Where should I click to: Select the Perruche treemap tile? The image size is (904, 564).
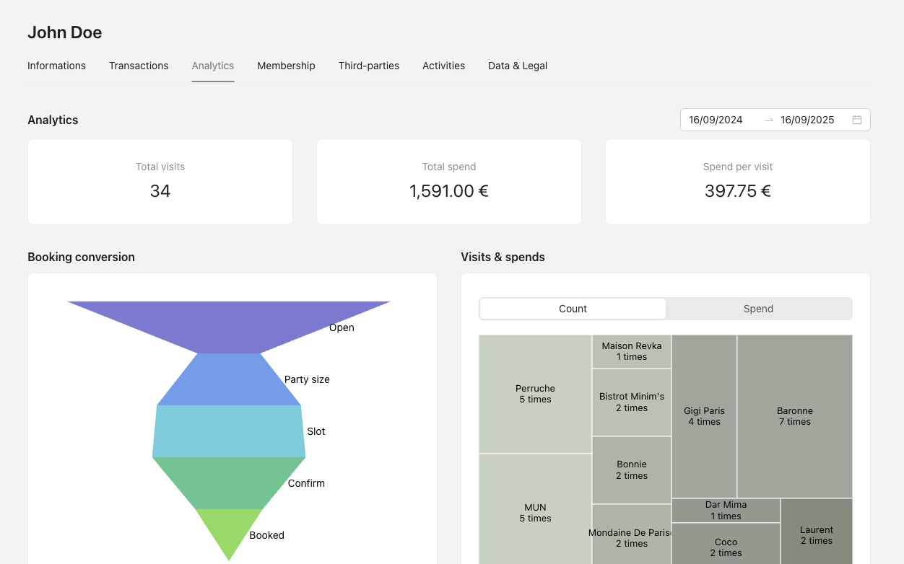(535, 394)
